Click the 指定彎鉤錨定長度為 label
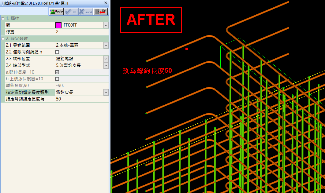 25,99
